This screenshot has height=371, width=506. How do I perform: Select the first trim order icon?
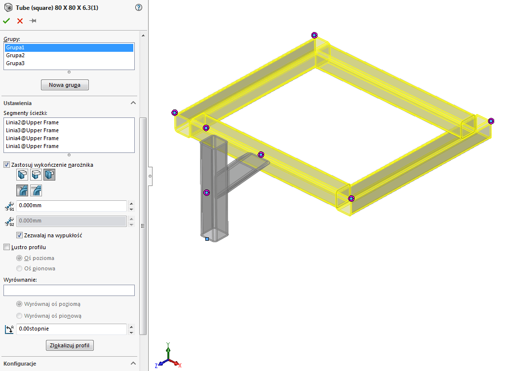click(22, 190)
